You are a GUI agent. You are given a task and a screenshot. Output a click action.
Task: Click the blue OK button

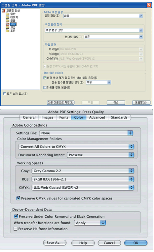click(x=136, y=243)
